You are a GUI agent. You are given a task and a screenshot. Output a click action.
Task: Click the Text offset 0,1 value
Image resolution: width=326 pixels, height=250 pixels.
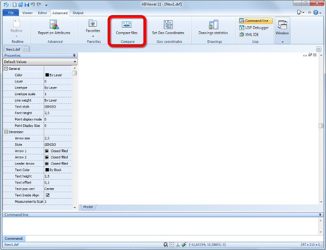[x=58, y=182]
